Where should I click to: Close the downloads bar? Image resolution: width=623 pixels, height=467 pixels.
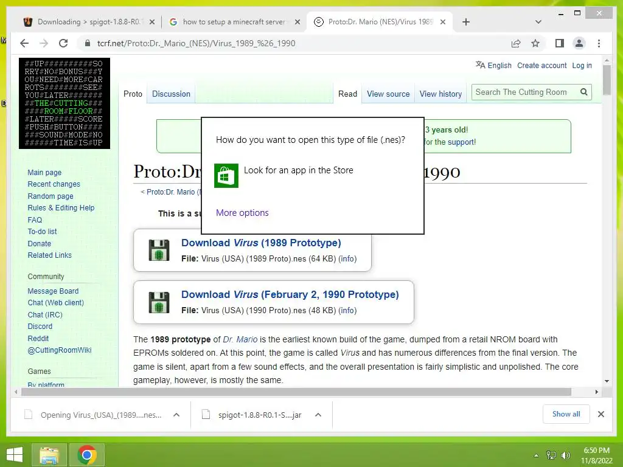point(600,414)
